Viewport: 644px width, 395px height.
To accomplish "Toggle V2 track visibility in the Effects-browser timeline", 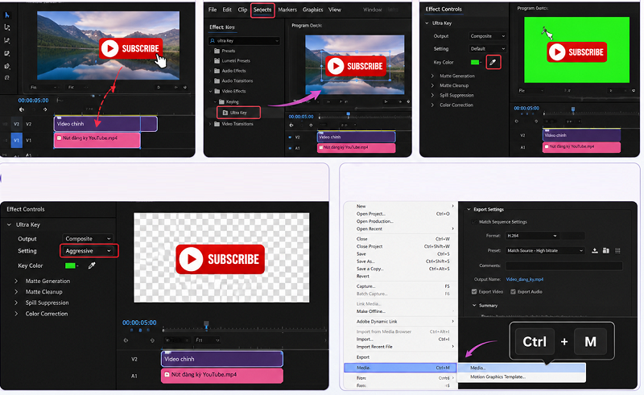I will point(290,137).
